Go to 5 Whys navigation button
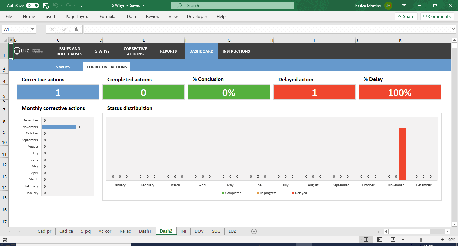Viewport: 458px width, 246px height. [x=102, y=51]
